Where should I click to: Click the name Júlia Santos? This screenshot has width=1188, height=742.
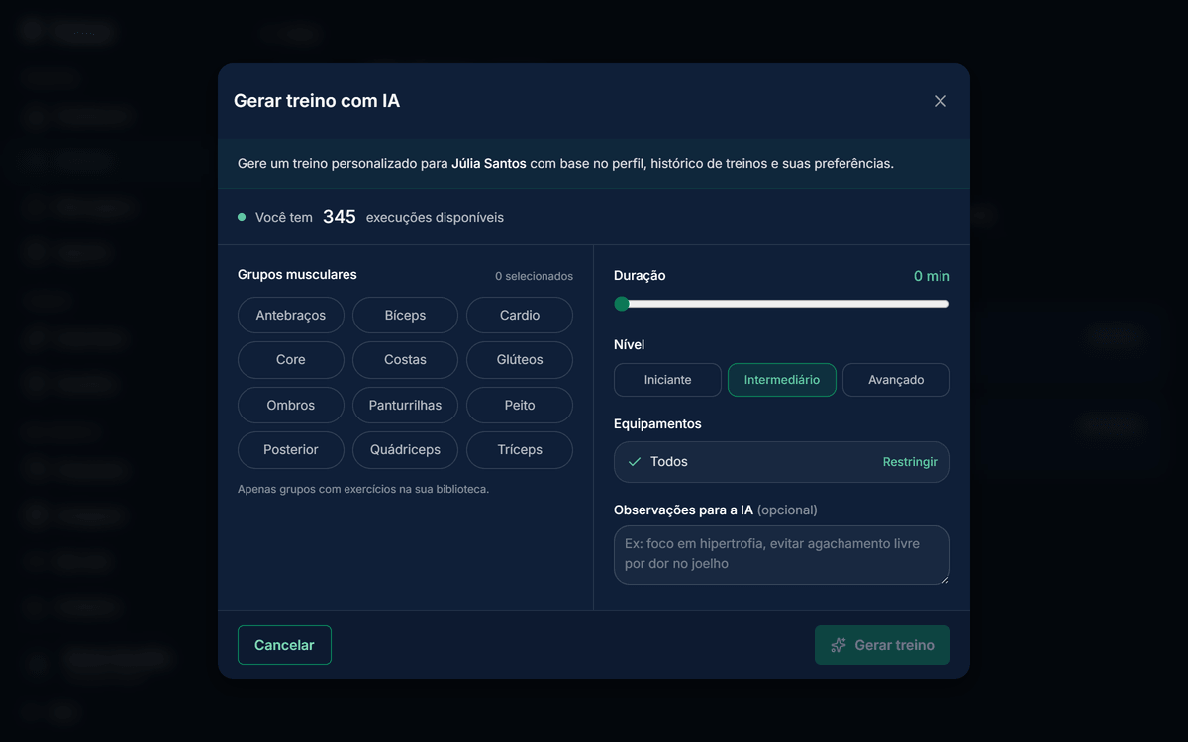(489, 163)
